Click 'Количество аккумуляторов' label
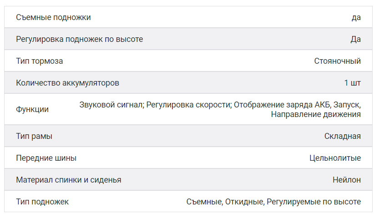 point(67,83)
